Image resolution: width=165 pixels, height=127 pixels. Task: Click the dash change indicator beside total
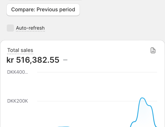pyautogui.click(x=65, y=60)
